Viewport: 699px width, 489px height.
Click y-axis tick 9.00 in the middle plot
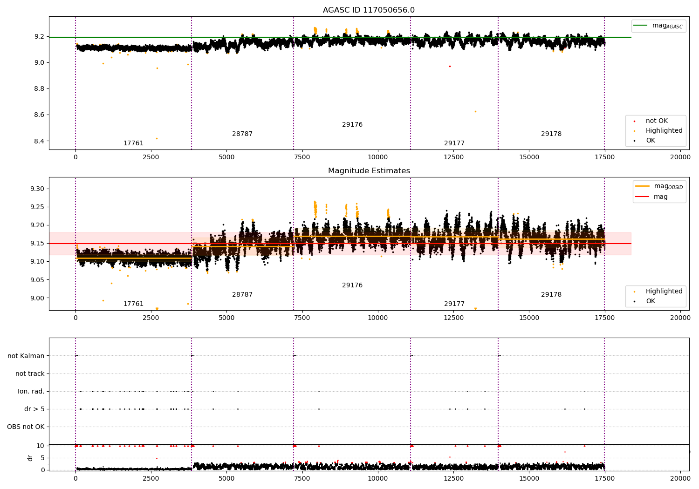point(37,299)
